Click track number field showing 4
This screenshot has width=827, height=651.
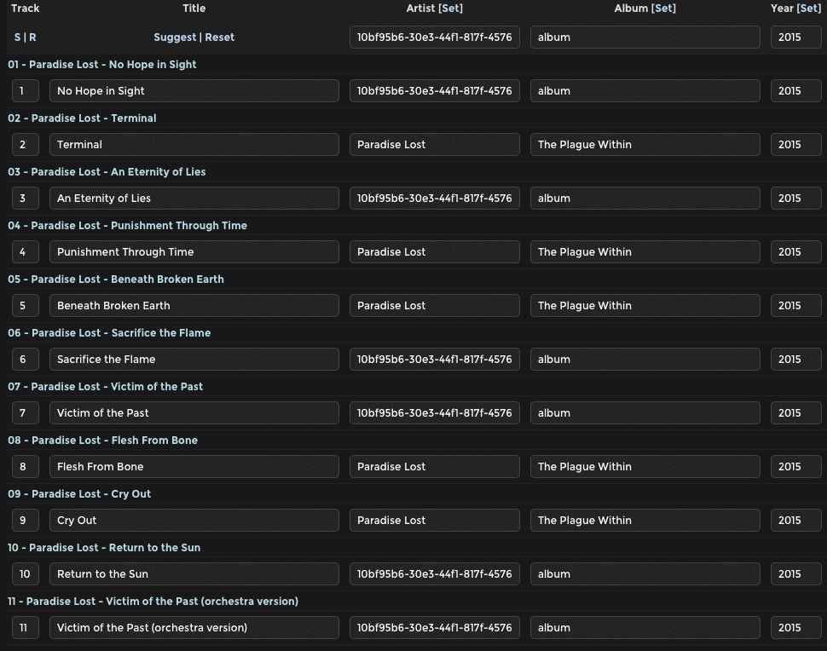(x=25, y=252)
